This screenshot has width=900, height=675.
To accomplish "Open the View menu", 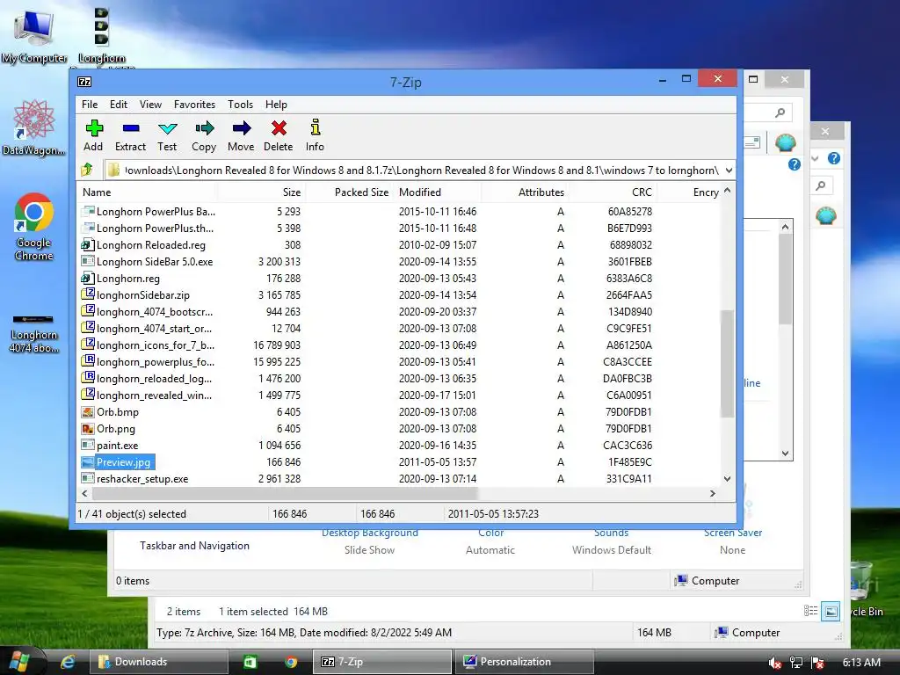I will coord(150,105).
